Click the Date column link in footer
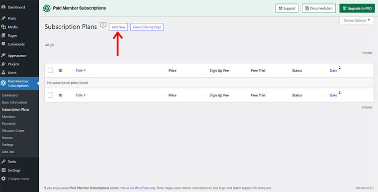Image resolution: width=378 pixels, height=192 pixels. (x=333, y=95)
